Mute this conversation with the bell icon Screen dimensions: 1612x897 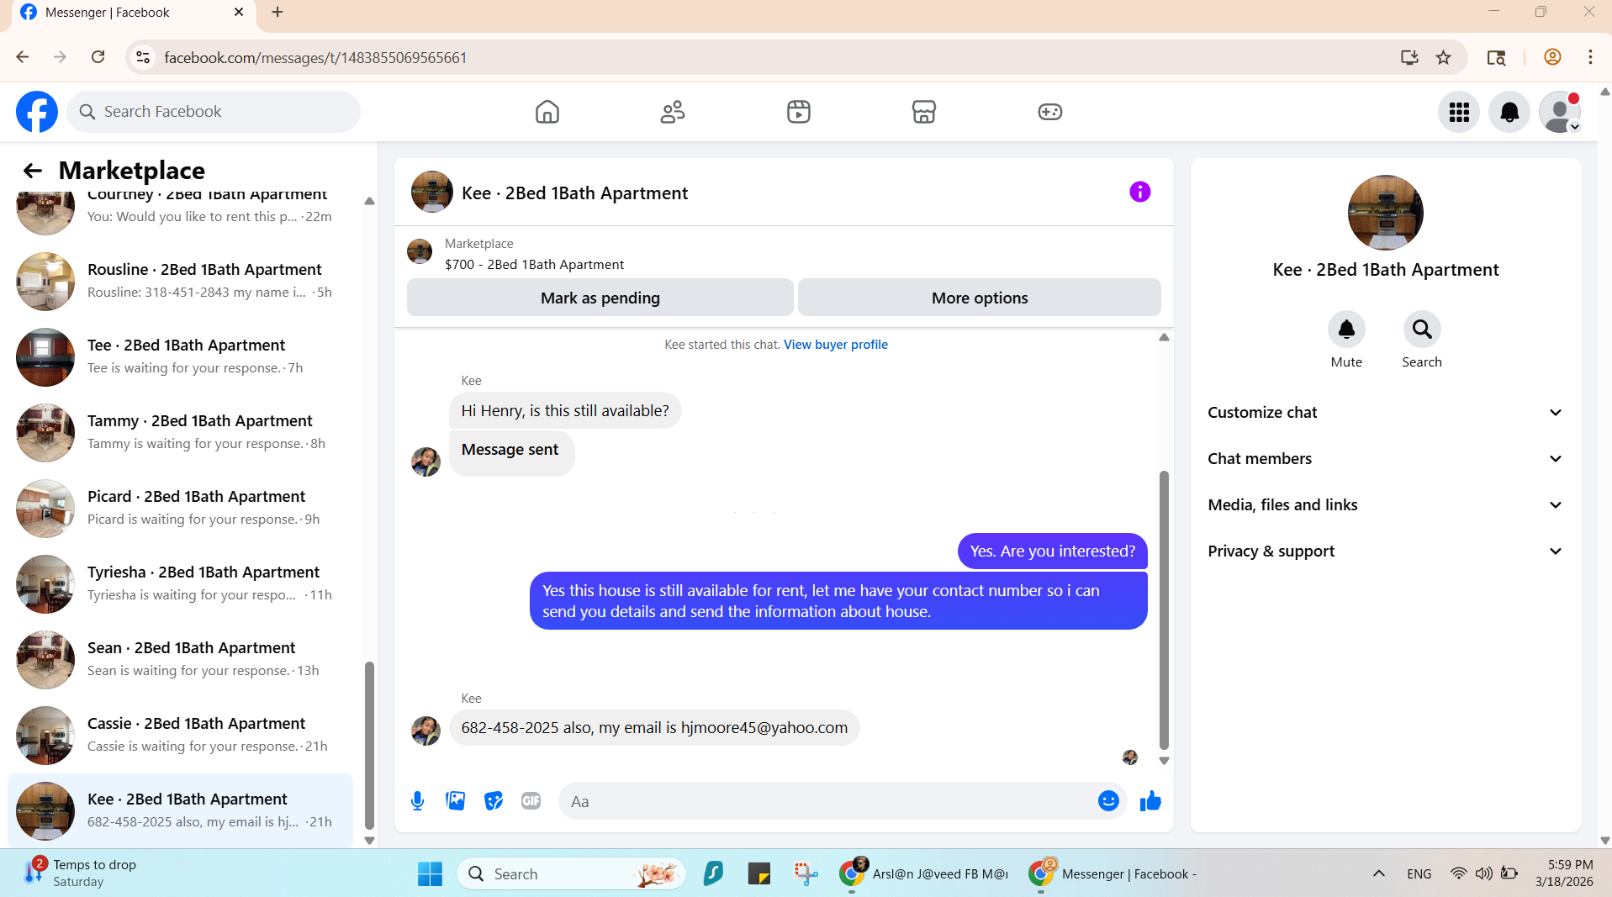coord(1346,330)
